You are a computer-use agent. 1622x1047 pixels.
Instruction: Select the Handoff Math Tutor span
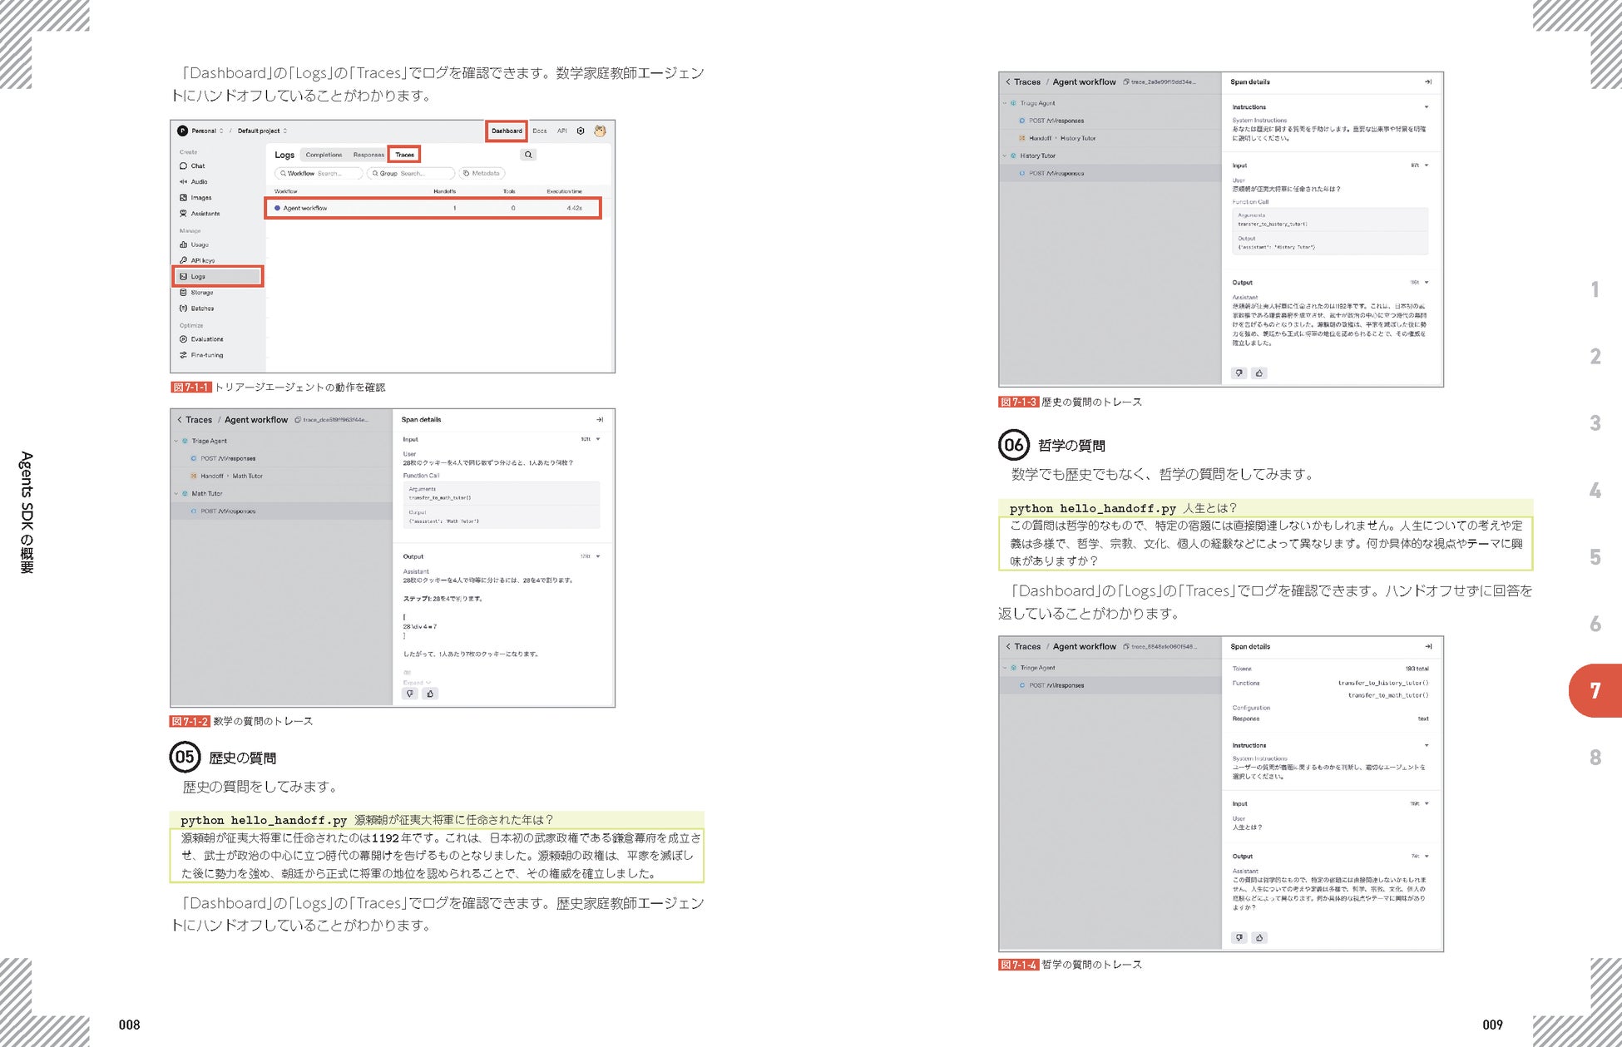(x=231, y=477)
